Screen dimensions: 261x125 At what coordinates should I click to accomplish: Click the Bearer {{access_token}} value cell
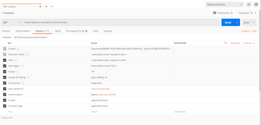[x=131, y=94]
